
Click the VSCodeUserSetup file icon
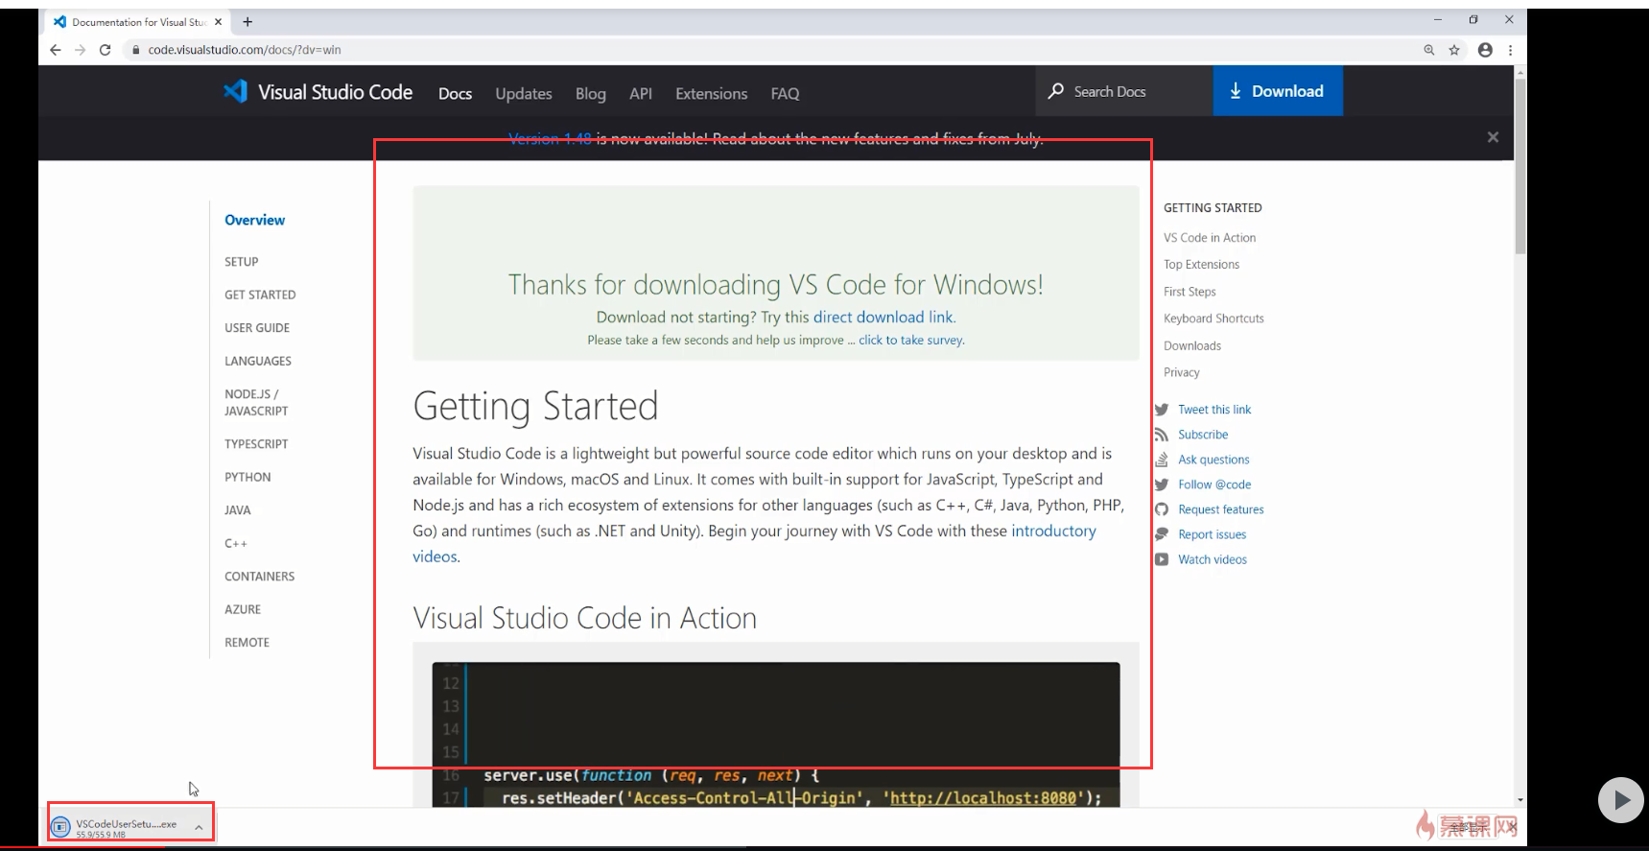click(x=60, y=826)
